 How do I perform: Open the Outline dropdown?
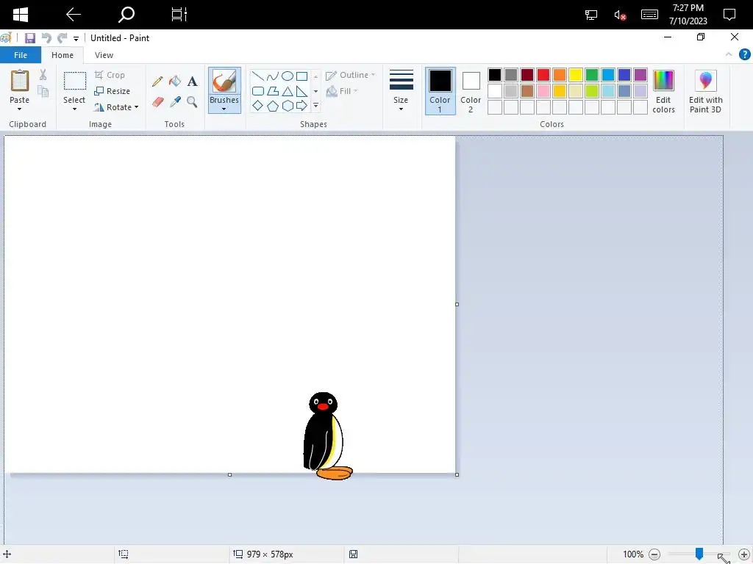[x=351, y=75]
